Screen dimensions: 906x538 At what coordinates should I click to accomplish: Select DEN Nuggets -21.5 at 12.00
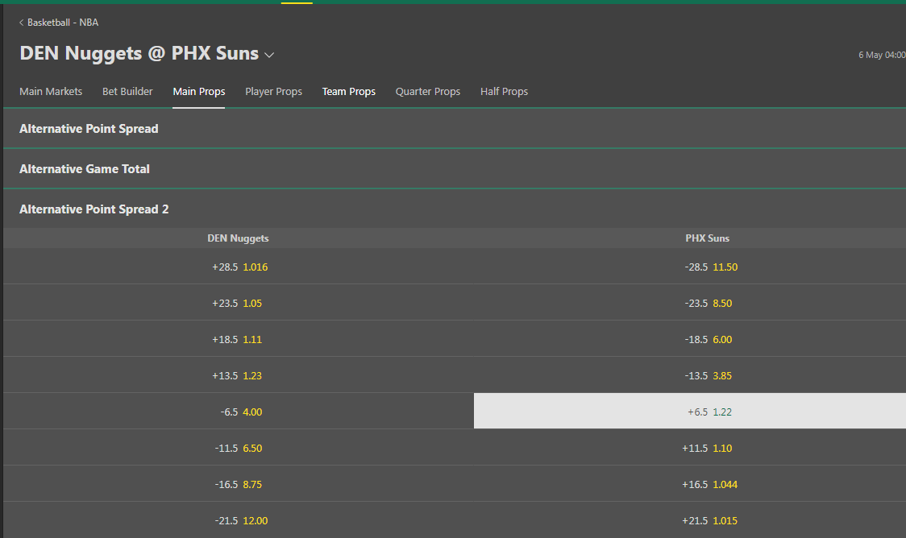coord(239,520)
